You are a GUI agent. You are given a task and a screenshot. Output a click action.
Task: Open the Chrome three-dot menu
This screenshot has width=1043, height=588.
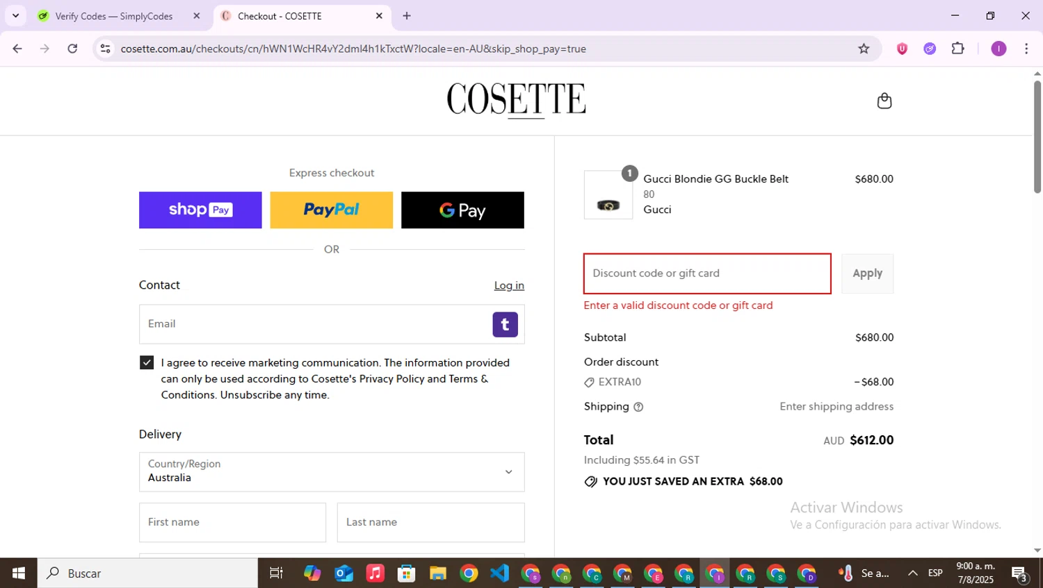pyautogui.click(x=1026, y=49)
